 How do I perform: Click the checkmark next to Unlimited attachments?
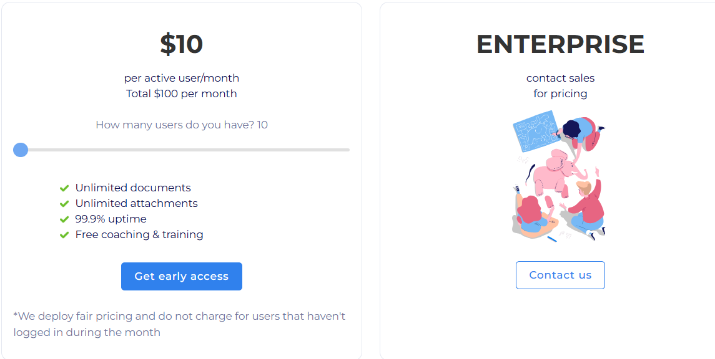coord(64,203)
